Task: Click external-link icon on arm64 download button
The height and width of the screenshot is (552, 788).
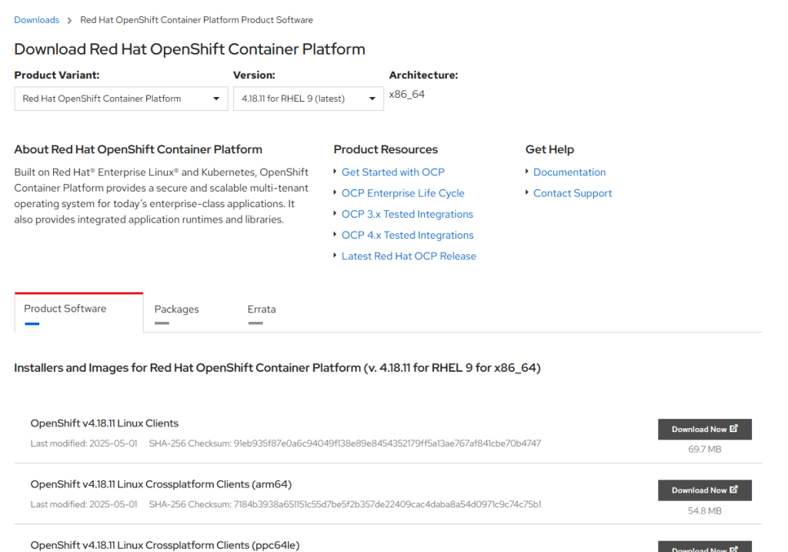Action: [x=733, y=490]
